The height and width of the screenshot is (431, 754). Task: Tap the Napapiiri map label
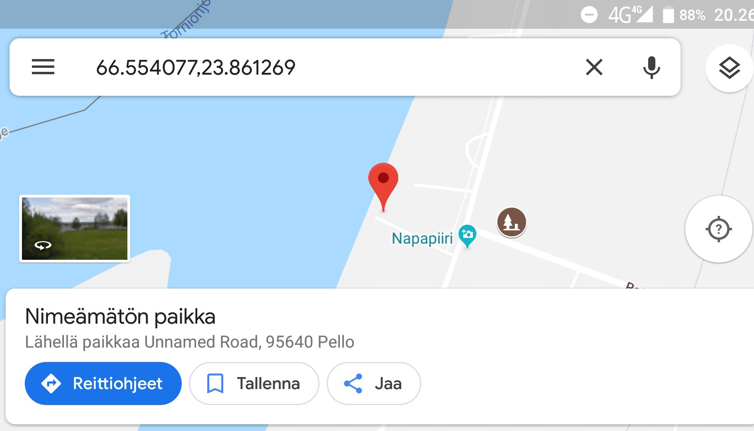[422, 238]
